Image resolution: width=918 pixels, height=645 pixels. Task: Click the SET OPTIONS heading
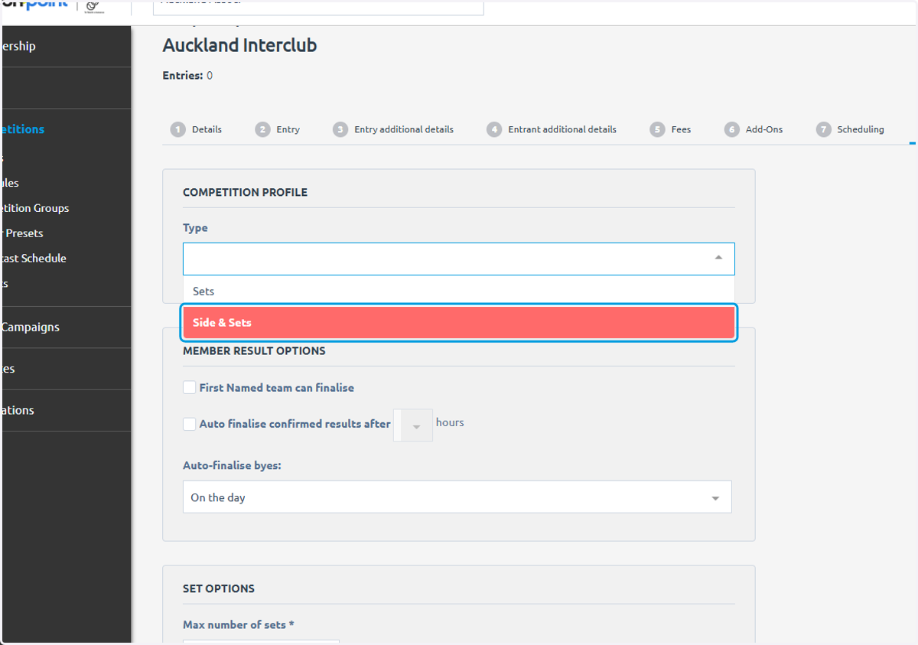(219, 588)
